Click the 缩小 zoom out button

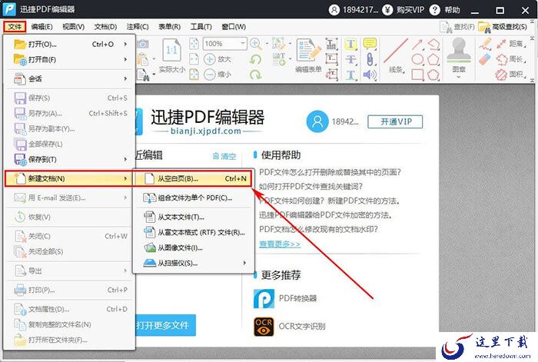pyautogui.click(x=218, y=74)
